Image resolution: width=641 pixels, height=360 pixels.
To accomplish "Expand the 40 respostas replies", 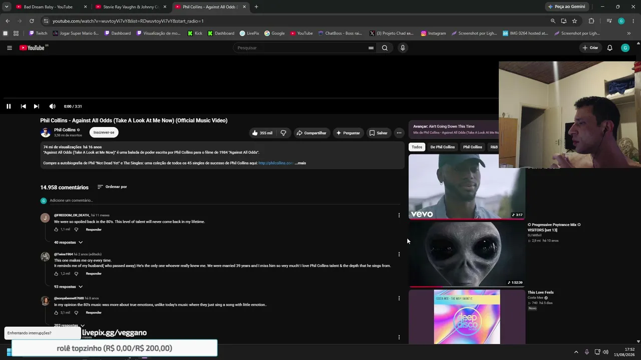I will tap(69, 242).
